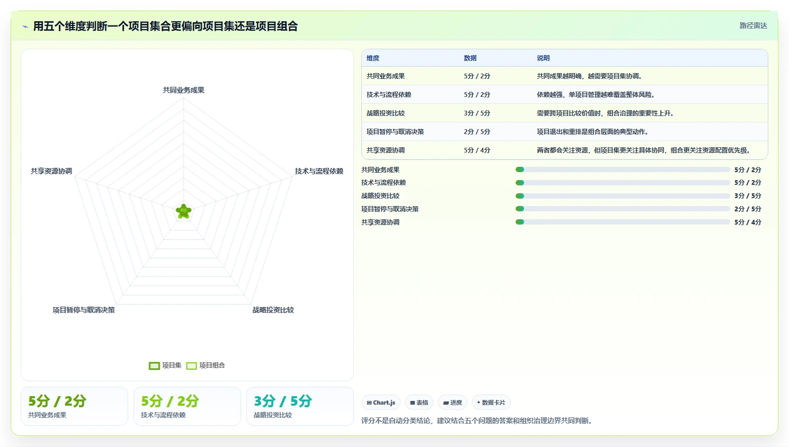Click the Chart.js chip

click(x=381, y=403)
